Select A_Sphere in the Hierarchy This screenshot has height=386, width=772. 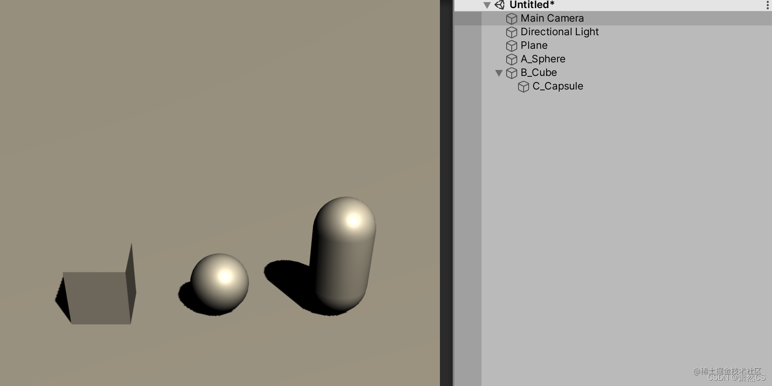click(x=543, y=59)
